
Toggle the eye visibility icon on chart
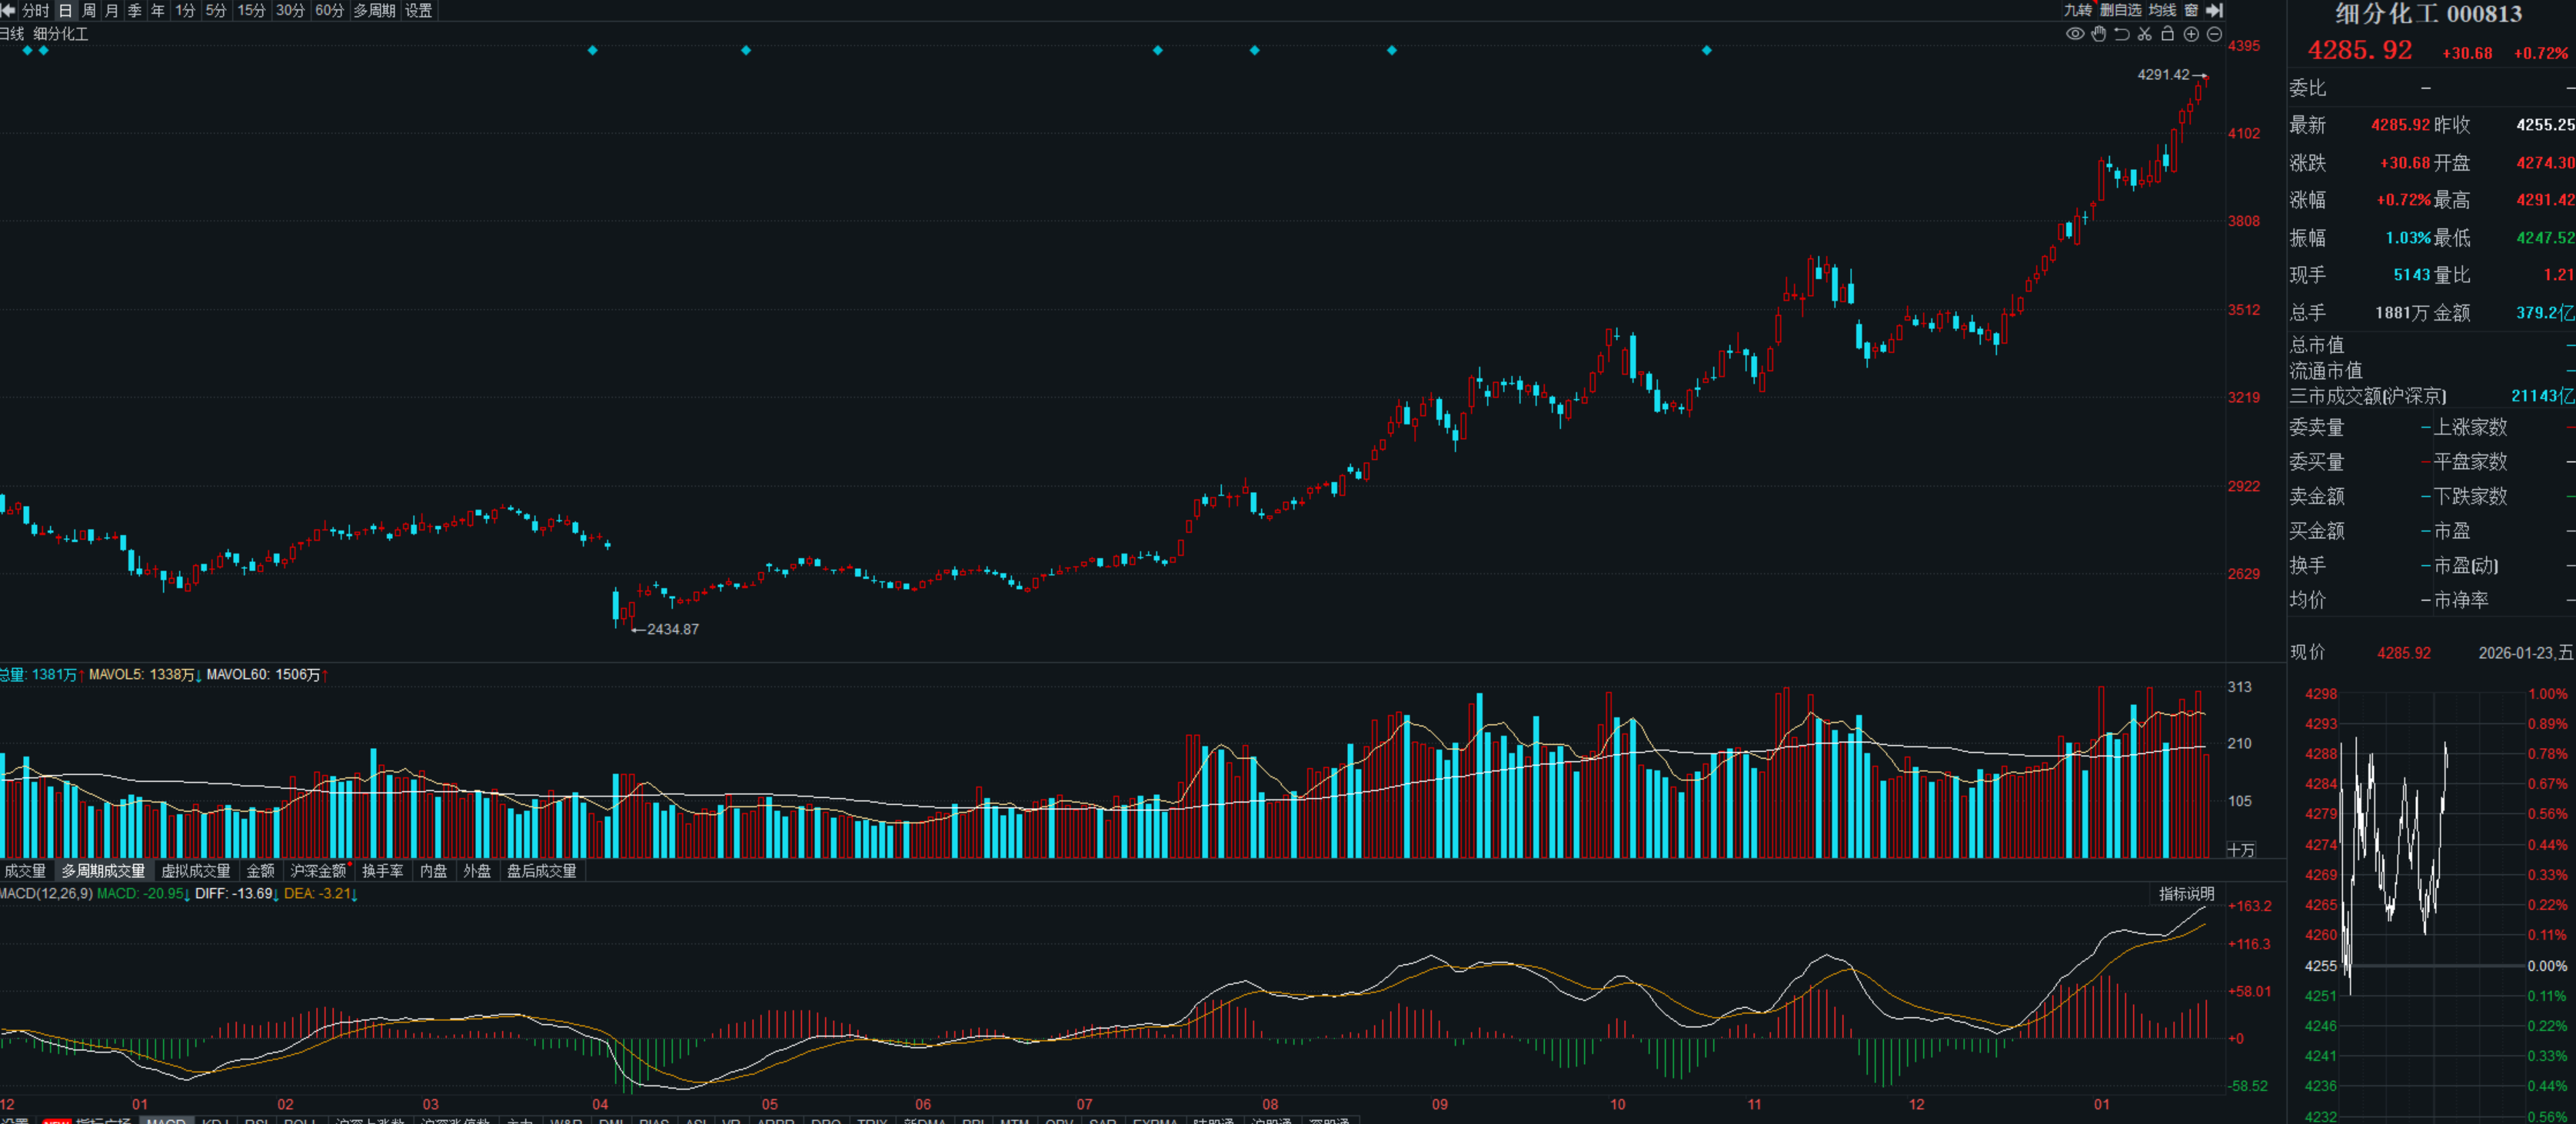2075,34
